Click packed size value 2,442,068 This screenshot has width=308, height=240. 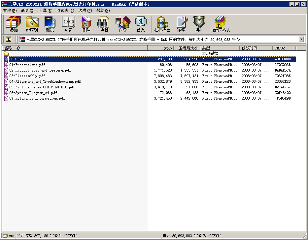[x=189, y=98]
